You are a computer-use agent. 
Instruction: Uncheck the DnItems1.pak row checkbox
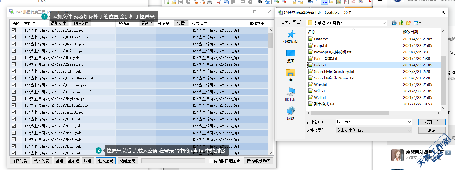pos(13,37)
